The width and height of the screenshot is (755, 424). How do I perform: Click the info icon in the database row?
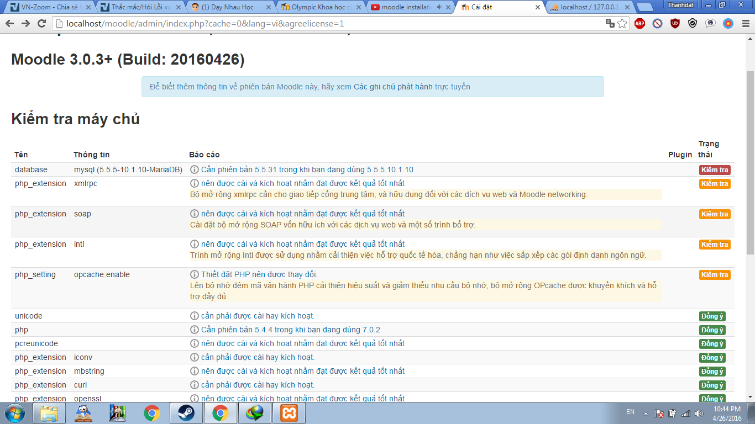pos(195,169)
